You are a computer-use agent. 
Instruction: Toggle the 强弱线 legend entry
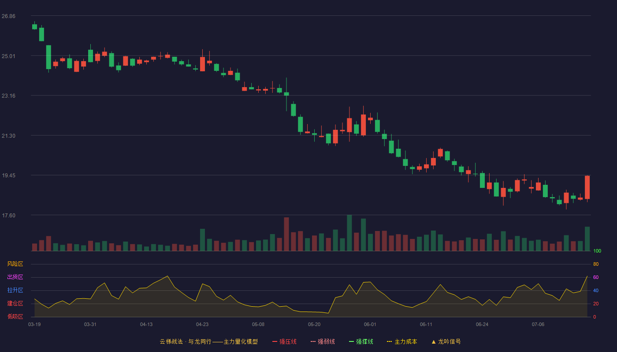(323, 341)
